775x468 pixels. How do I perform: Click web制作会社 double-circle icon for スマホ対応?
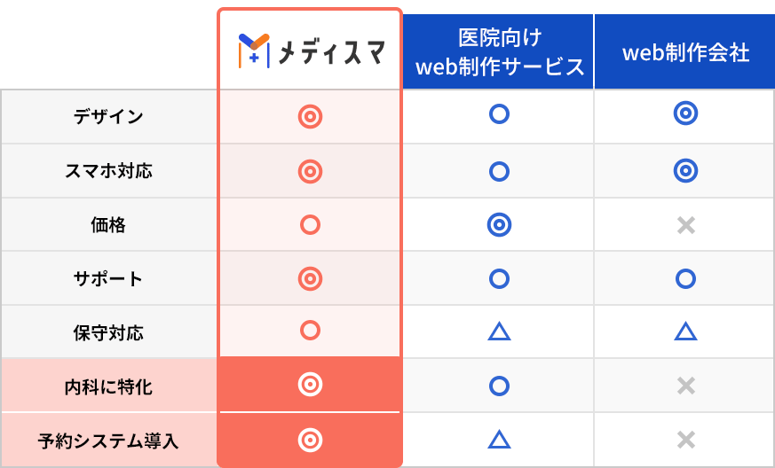(685, 171)
